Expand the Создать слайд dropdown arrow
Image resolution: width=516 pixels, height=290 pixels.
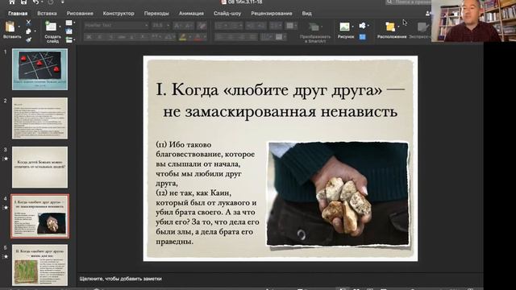[60, 27]
